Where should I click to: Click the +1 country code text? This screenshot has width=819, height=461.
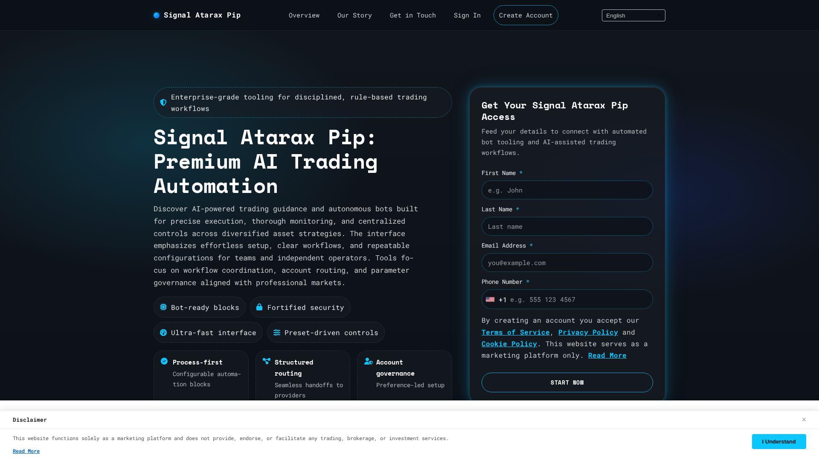pos(502,300)
